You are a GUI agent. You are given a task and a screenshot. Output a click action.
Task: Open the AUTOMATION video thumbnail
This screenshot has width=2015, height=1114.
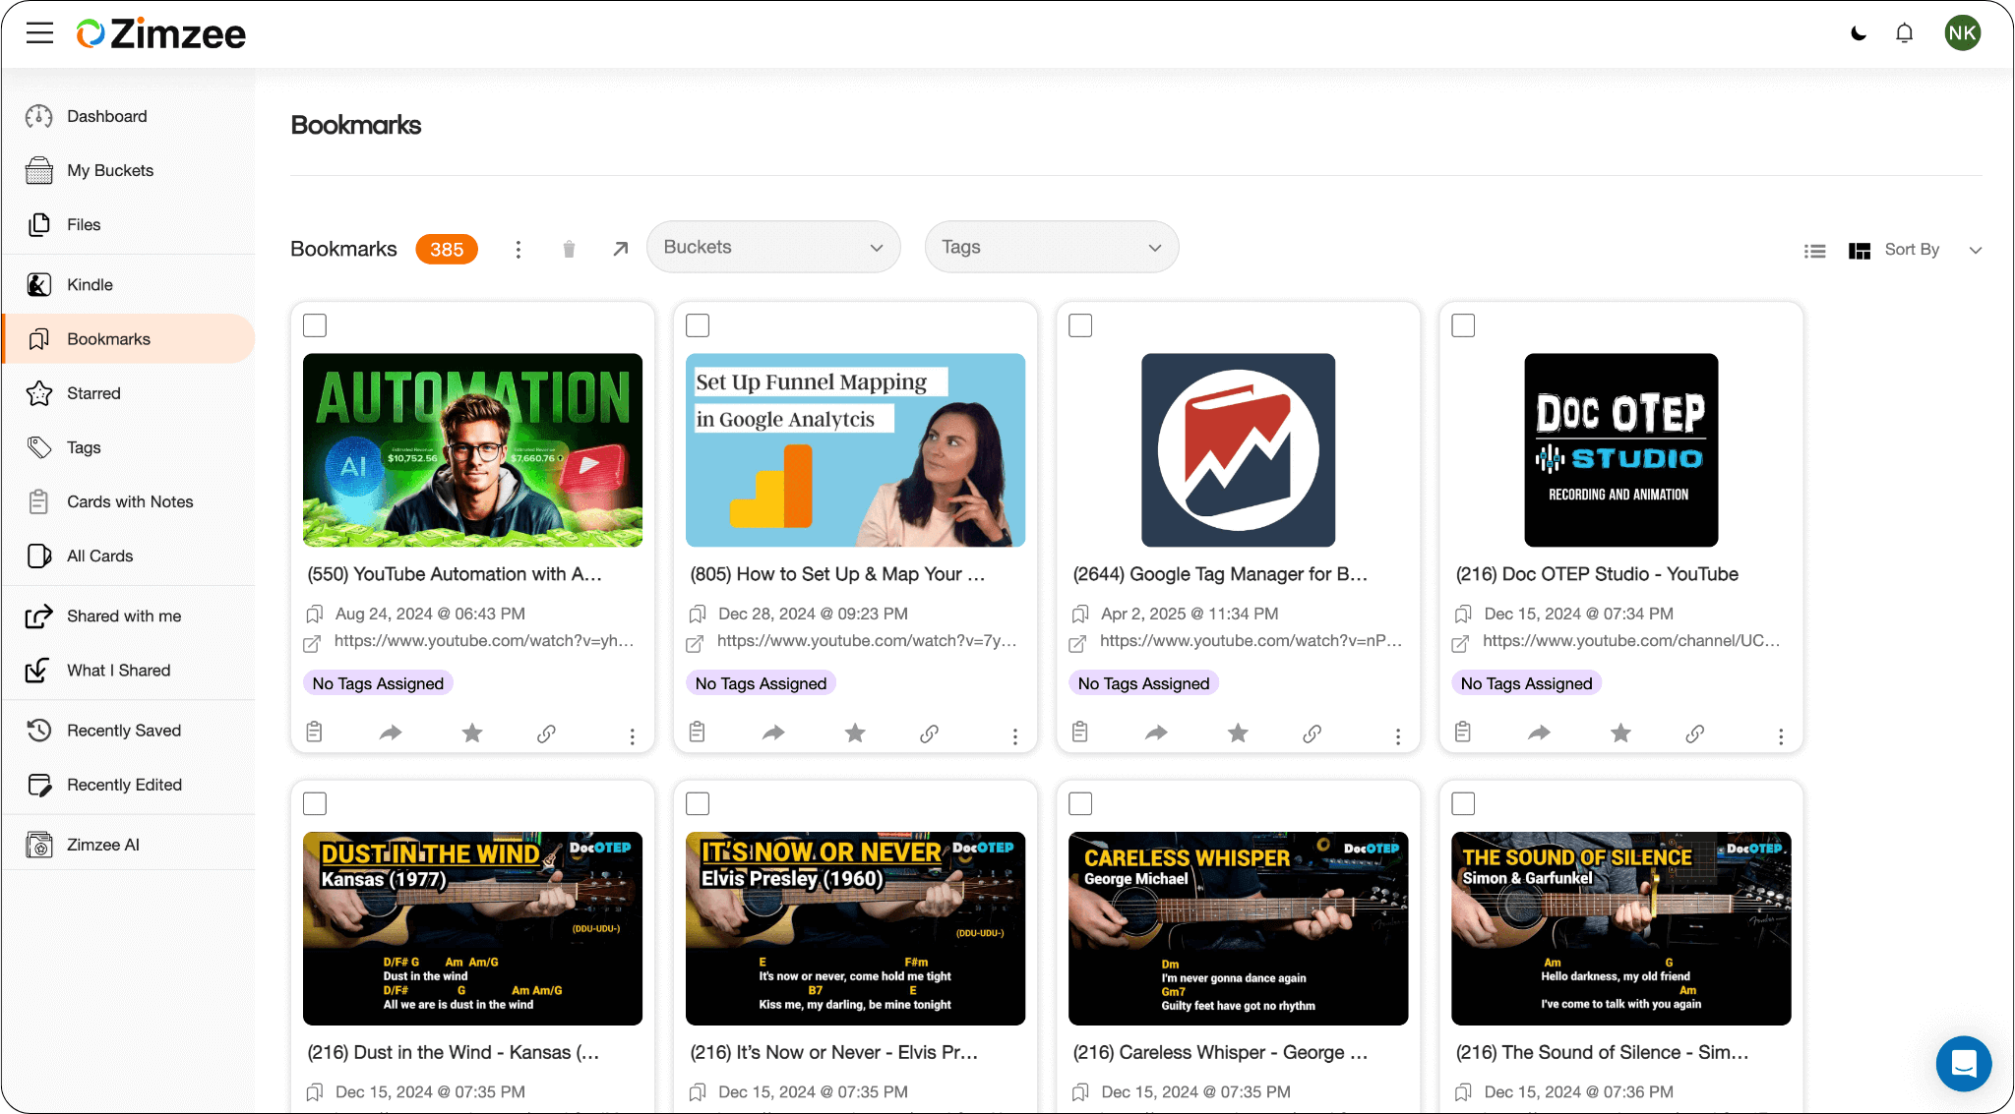click(472, 450)
